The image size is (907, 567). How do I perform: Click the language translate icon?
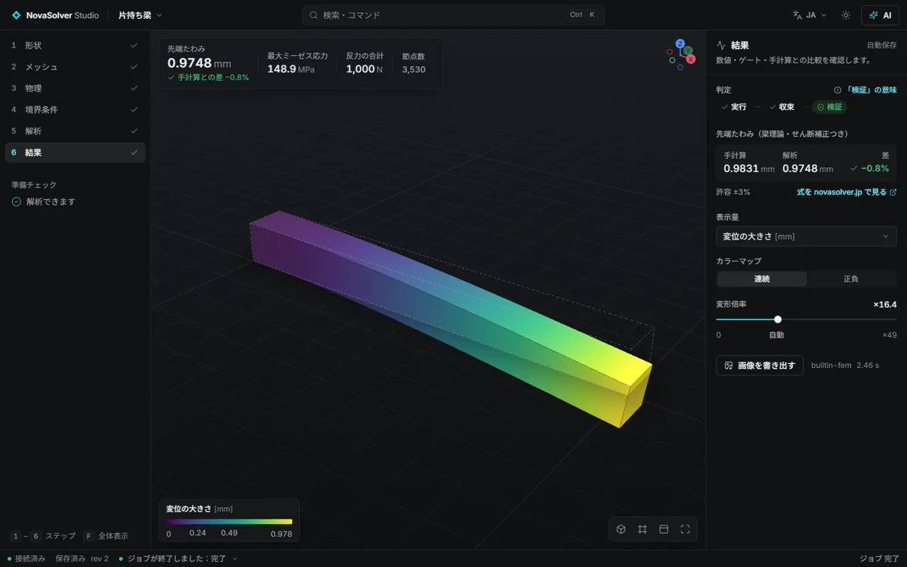797,15
